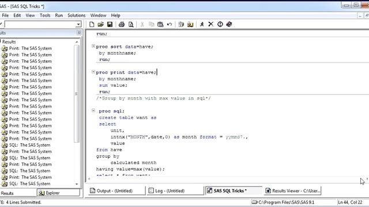Click the 'having value=max(value);' code line

click(x=130, y=169)
